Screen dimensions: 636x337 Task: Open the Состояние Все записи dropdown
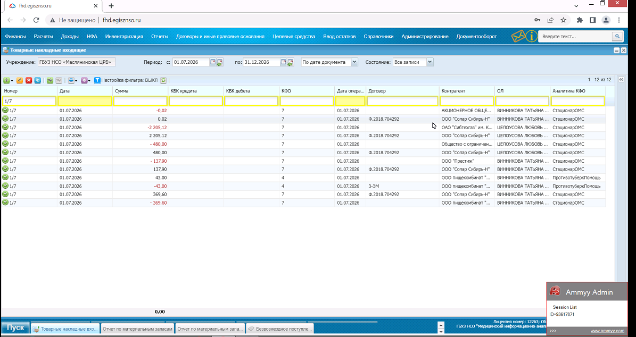pos(429,62)
